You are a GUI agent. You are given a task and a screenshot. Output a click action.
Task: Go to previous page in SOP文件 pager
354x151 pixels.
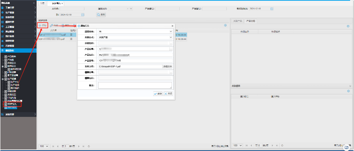click(58, 146)
